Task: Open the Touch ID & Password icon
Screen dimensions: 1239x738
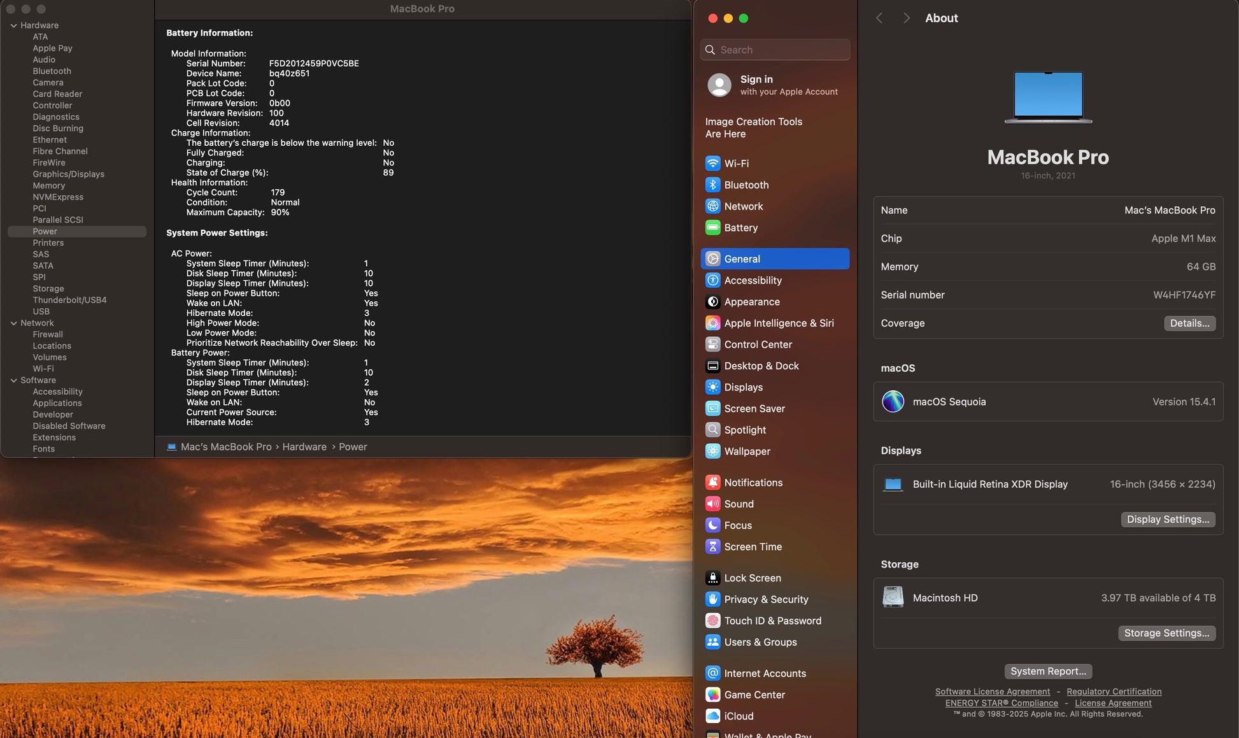Action: [x=712, y=621]
